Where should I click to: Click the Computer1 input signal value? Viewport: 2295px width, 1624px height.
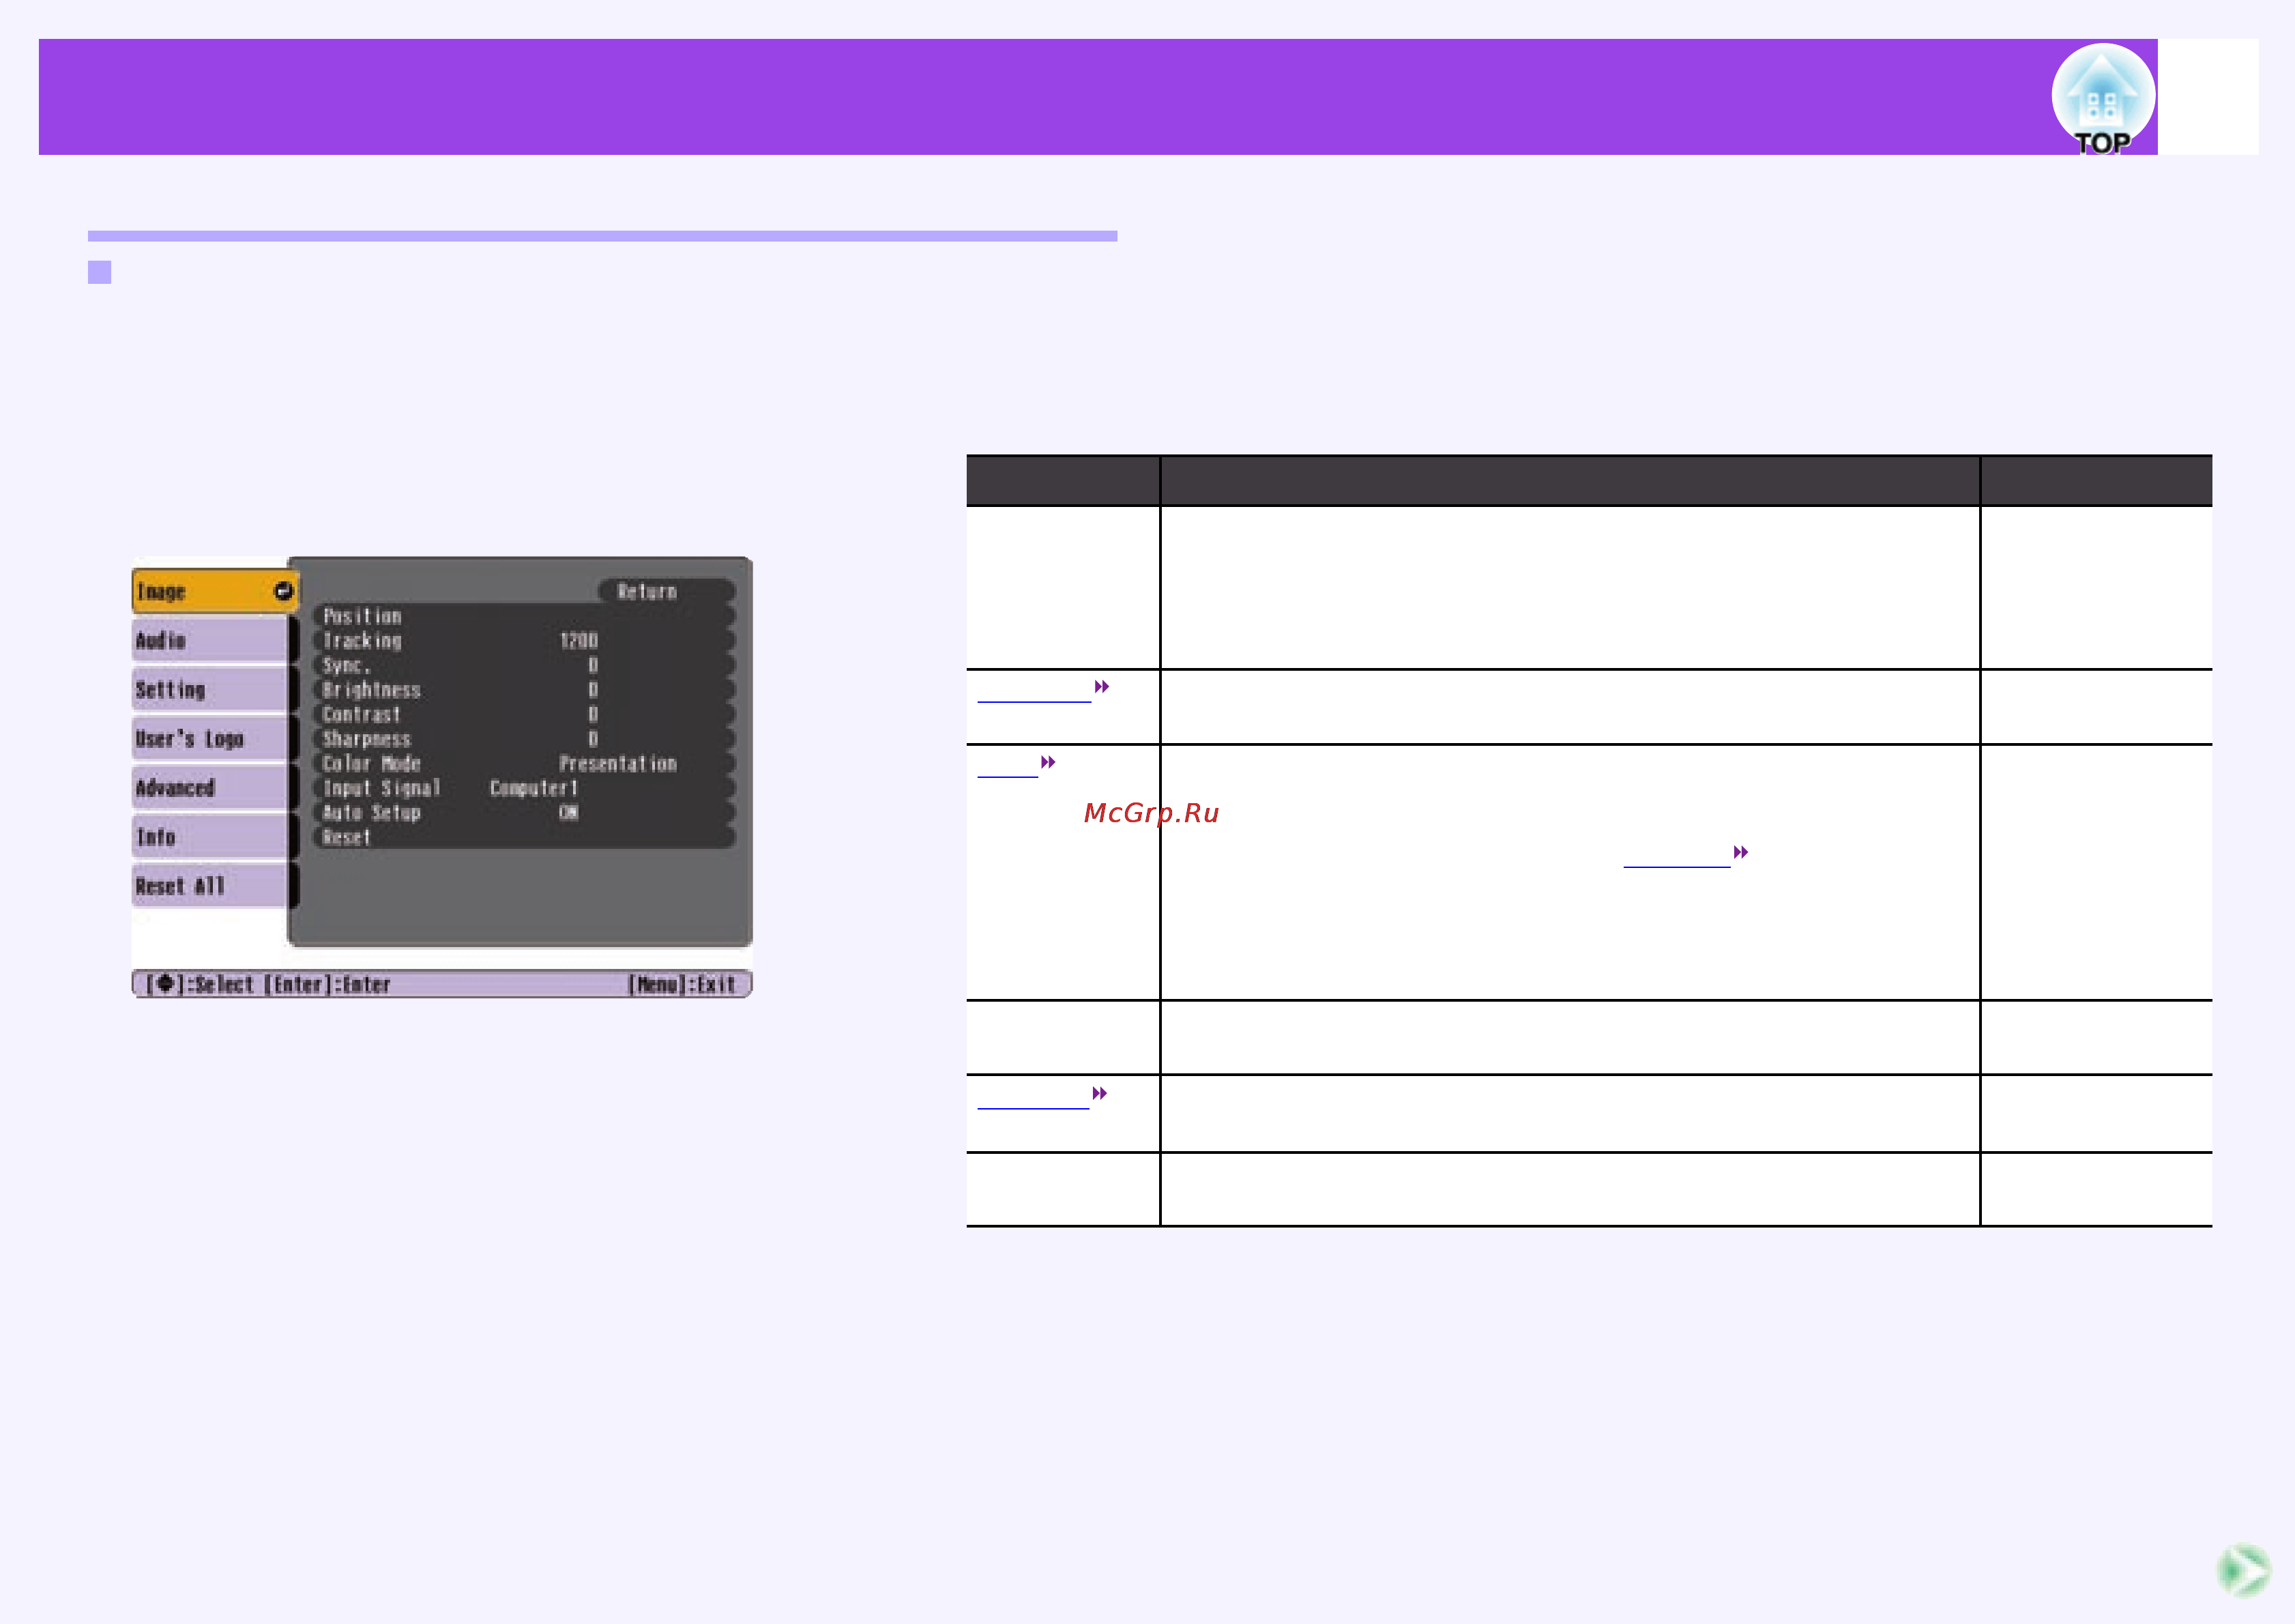pos(533,788)
